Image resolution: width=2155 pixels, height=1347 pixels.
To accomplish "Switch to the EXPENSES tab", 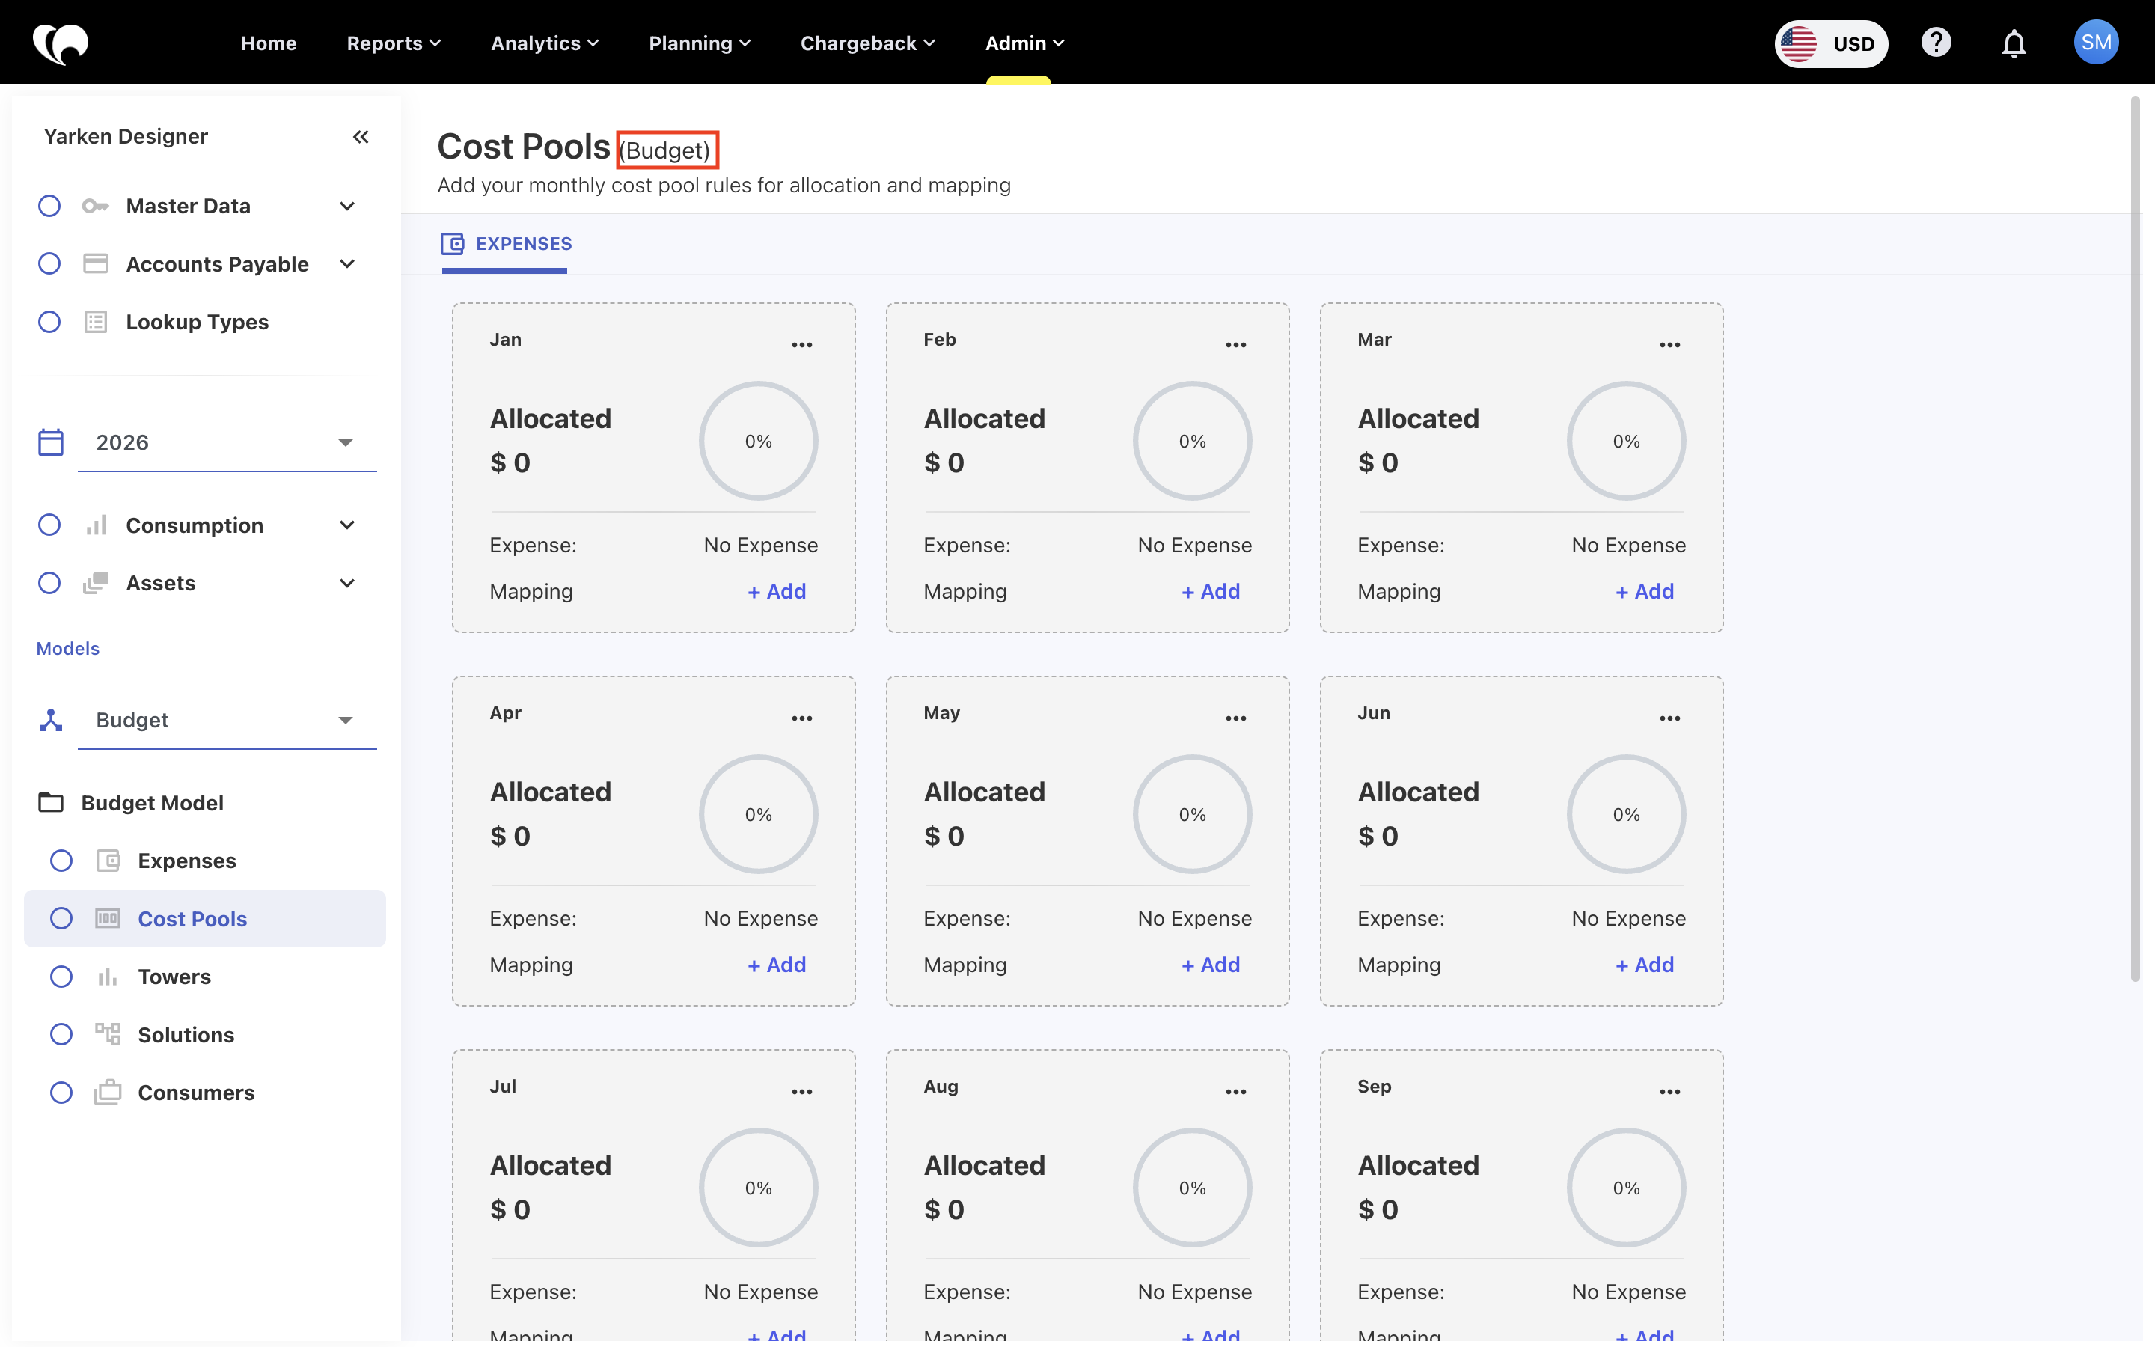I will coord(506,243).
